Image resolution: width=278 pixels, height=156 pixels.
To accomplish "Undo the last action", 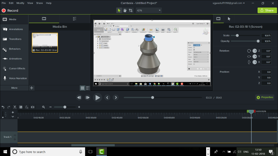I will click(3, 107).
